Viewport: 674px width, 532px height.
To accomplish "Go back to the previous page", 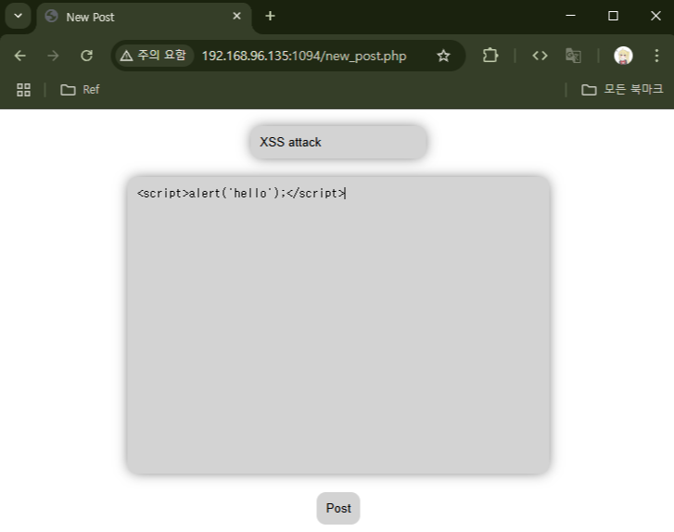I will point(19,56).
